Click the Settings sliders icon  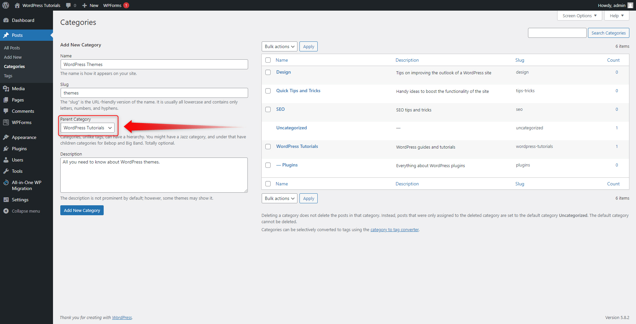[x=6, y=200]
